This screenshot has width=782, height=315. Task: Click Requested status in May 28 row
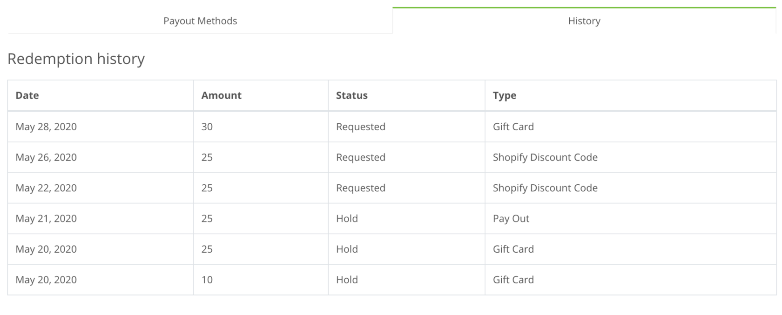[x=360, y=127]
